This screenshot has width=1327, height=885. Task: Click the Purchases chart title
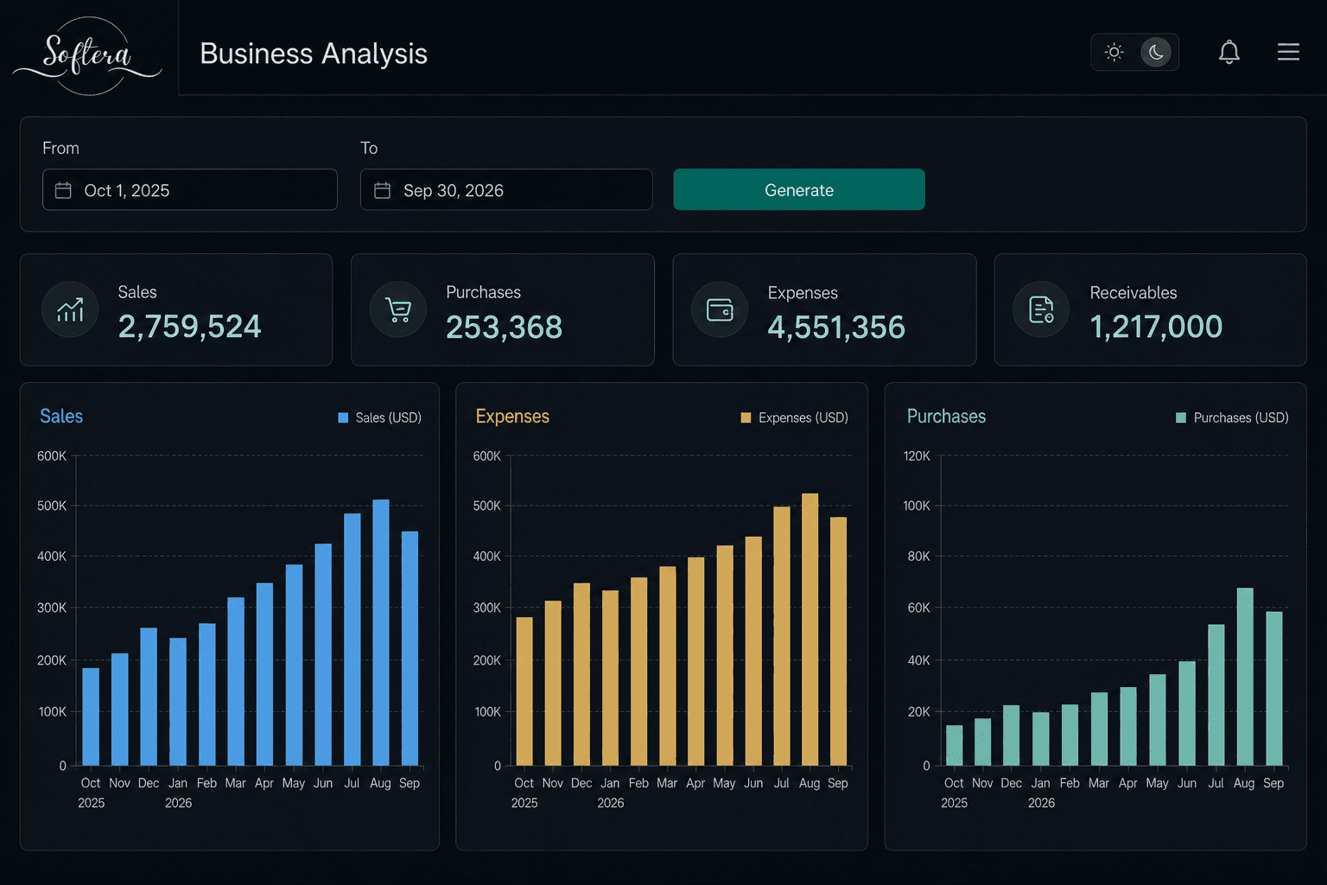coord(946,417)
